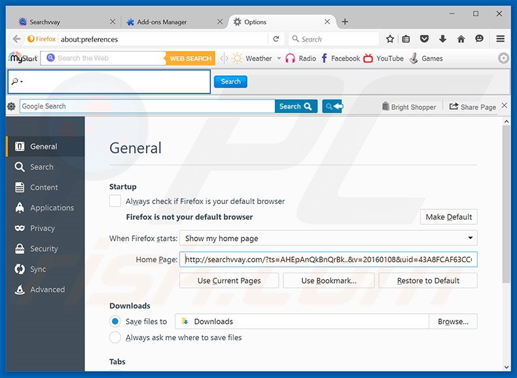The height and width of the screenshot is (378, 517).
Task: Open Advanced preferences section
Action: click(x=45, y=289)
